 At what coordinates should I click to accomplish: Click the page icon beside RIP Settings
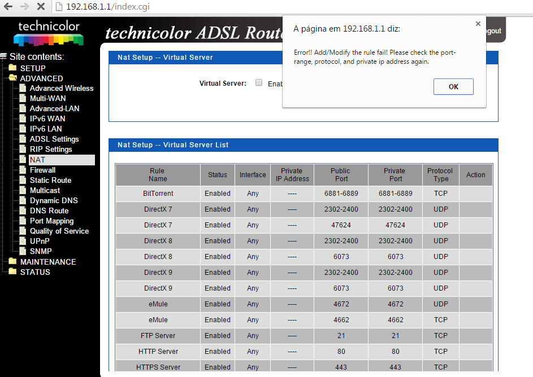[23, 150]
